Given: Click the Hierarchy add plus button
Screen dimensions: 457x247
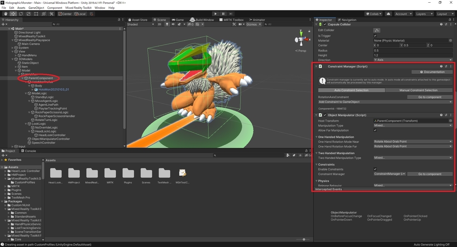Looking at the screenshot, I should point(3,24).
